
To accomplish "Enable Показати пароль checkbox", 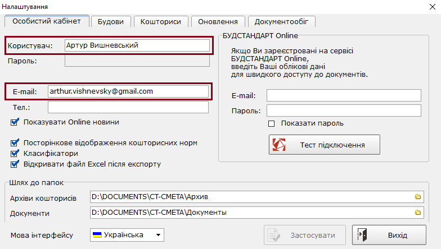I will point(271,123).
